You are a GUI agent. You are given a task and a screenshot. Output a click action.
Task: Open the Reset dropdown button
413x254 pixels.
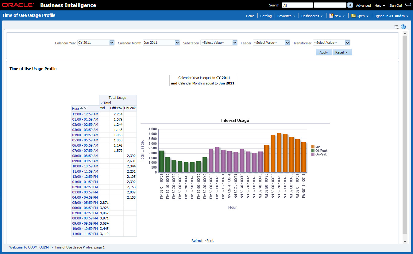coord(342,52)
